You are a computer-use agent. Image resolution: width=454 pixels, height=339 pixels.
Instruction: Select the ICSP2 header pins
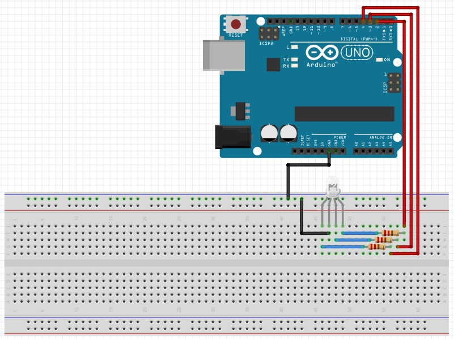coord(266,33)
